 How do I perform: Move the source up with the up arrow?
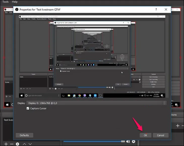[x=24, y=144]
